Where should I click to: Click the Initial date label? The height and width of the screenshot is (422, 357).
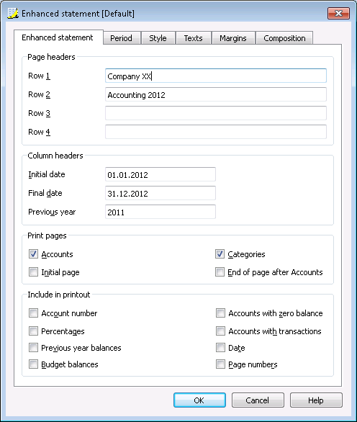47,174
